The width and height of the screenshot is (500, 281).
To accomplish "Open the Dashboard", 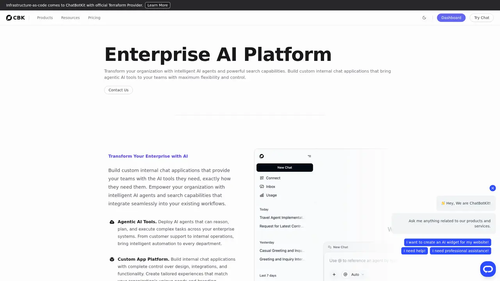I will coord(451,18).
